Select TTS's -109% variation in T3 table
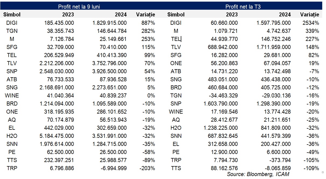 311,168
